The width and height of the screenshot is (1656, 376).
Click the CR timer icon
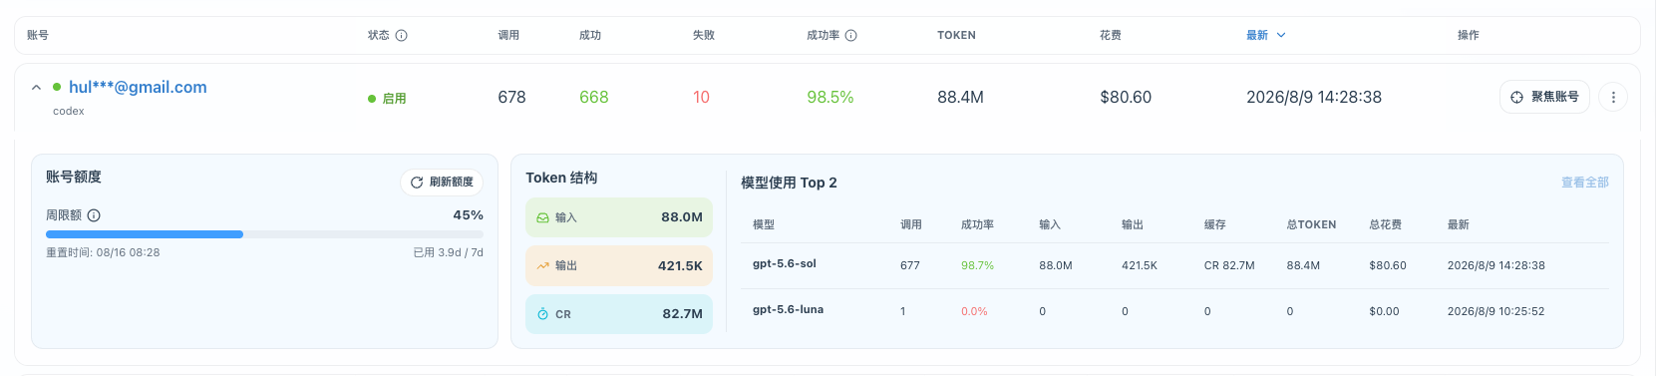(542, 314)
